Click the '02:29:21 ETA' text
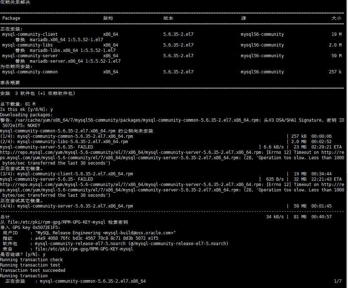Viewport: 348px width, 288px height. [x=326, y=147]
